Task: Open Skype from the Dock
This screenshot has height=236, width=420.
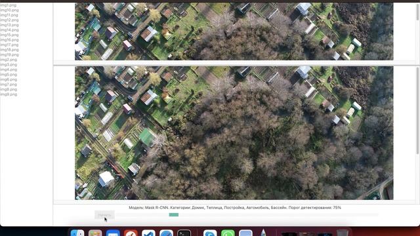Action: click(x=210, y=233)
